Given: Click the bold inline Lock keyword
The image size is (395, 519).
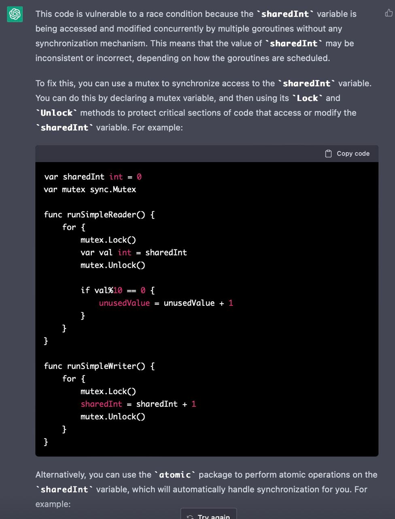Looking at the screenshot, I should pyautogui.click(x=307, y=98).
